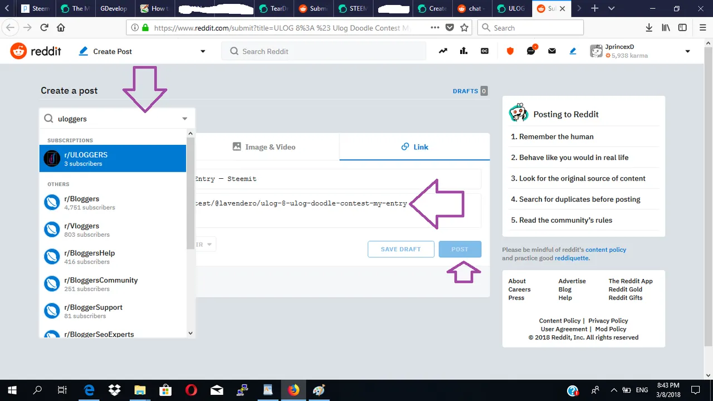This screenshot has width=713, height=401.
Task: Open the DRAFTS link
Action: point(466,91)
